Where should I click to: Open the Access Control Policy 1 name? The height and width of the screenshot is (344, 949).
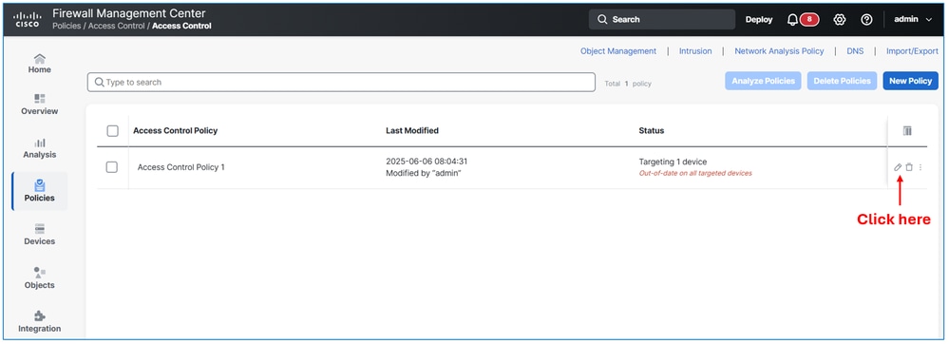coord(180,167)
